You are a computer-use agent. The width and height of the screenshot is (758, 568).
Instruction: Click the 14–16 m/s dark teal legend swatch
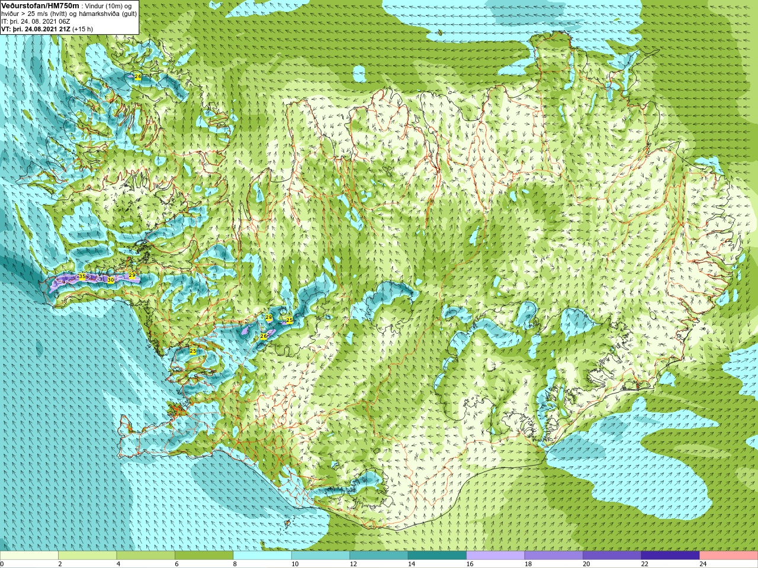point(437,556)
